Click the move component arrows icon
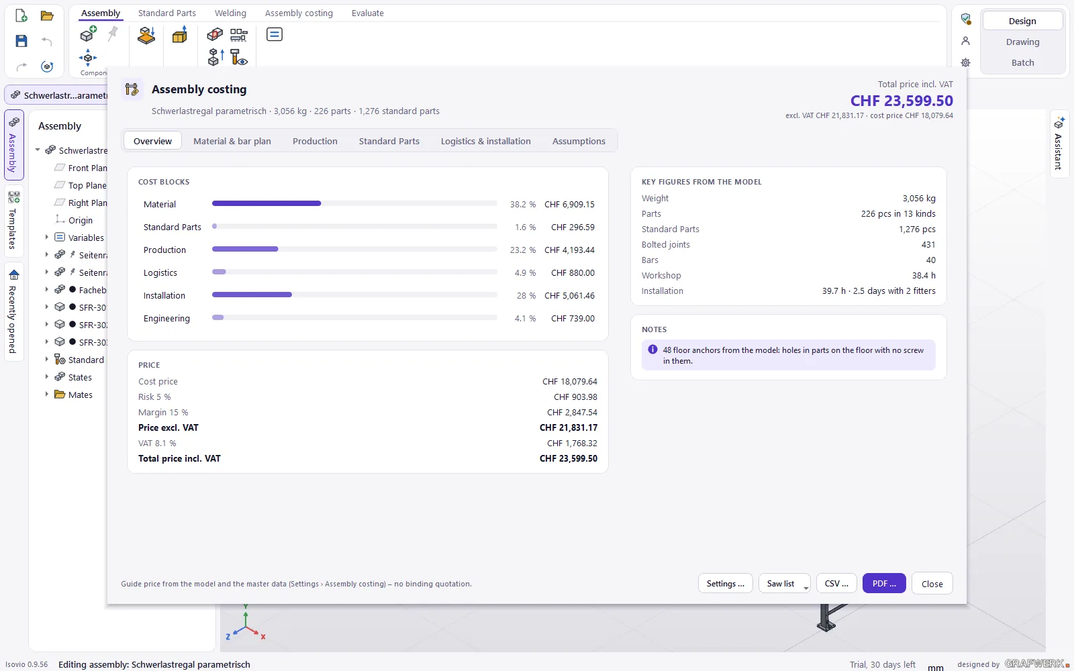The width and height of the screenshot is (1074, 671). click(x=88, y=57)
